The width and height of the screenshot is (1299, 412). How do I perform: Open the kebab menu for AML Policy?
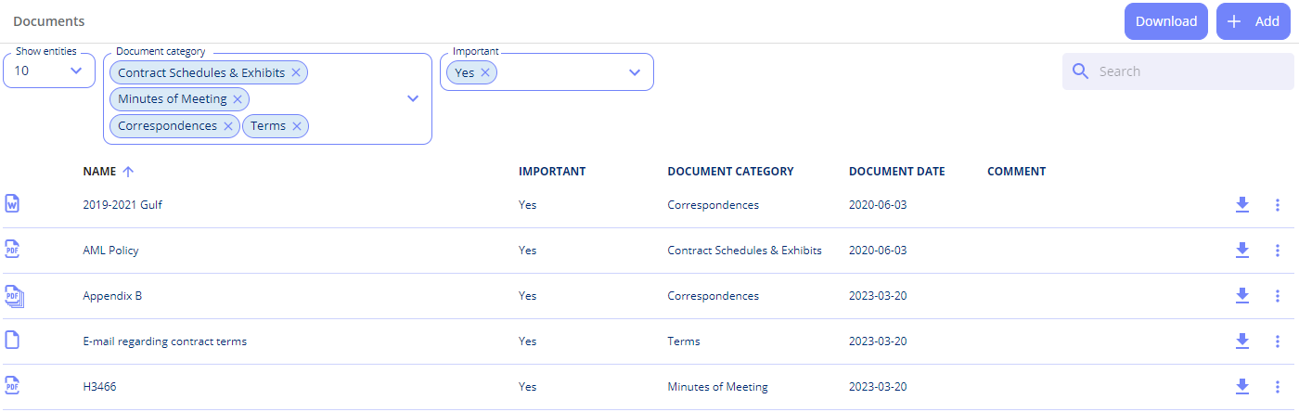tap(1278, 251)
